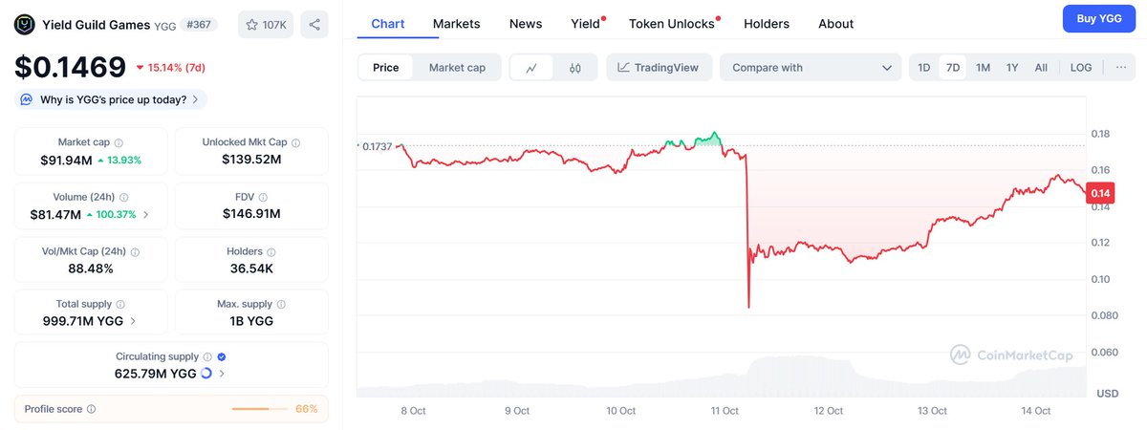1147x430 pixels.
Task: Click the share icon button
Action: tap(314, 25)
